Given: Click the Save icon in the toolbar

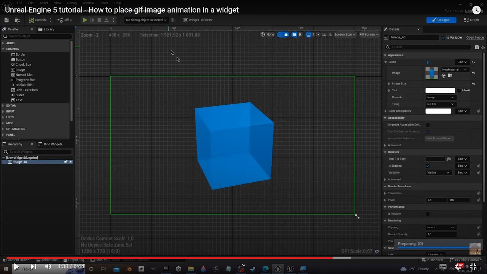Looking at the screenshot, I should 6,20.
